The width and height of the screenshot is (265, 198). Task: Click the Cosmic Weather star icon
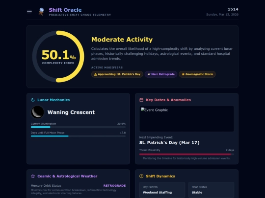(33, 176)
